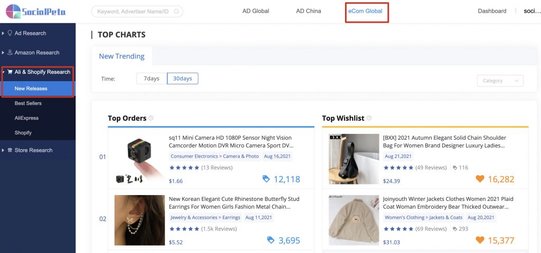Click the sq11 mini camera thumbnail
Image resolution: width=541 pixels, height=253 pixels.
pos(139,159)
